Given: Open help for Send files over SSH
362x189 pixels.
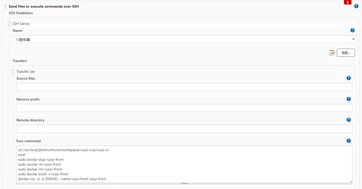Looking at the screenshot, I should [356, 6].
